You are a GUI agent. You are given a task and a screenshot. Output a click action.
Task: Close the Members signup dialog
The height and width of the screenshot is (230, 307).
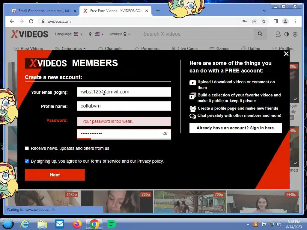tap(286, 54)
